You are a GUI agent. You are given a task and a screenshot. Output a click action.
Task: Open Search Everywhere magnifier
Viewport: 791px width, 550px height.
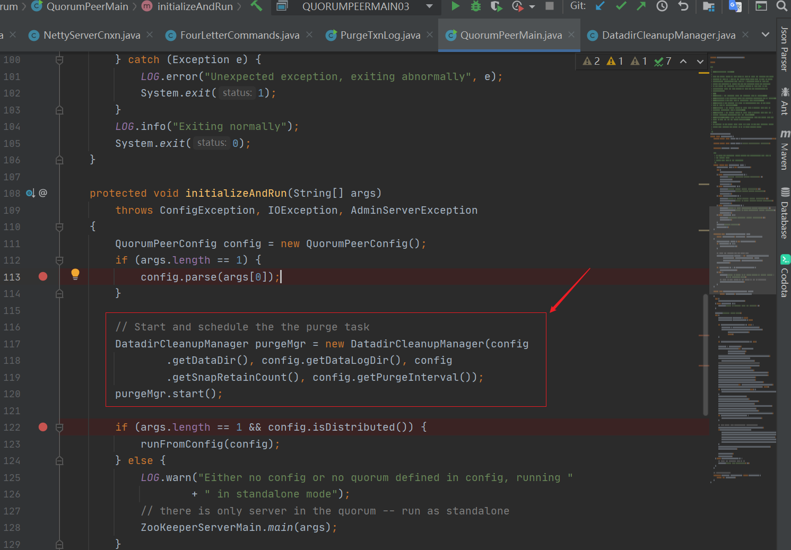(x=781, y=6)
